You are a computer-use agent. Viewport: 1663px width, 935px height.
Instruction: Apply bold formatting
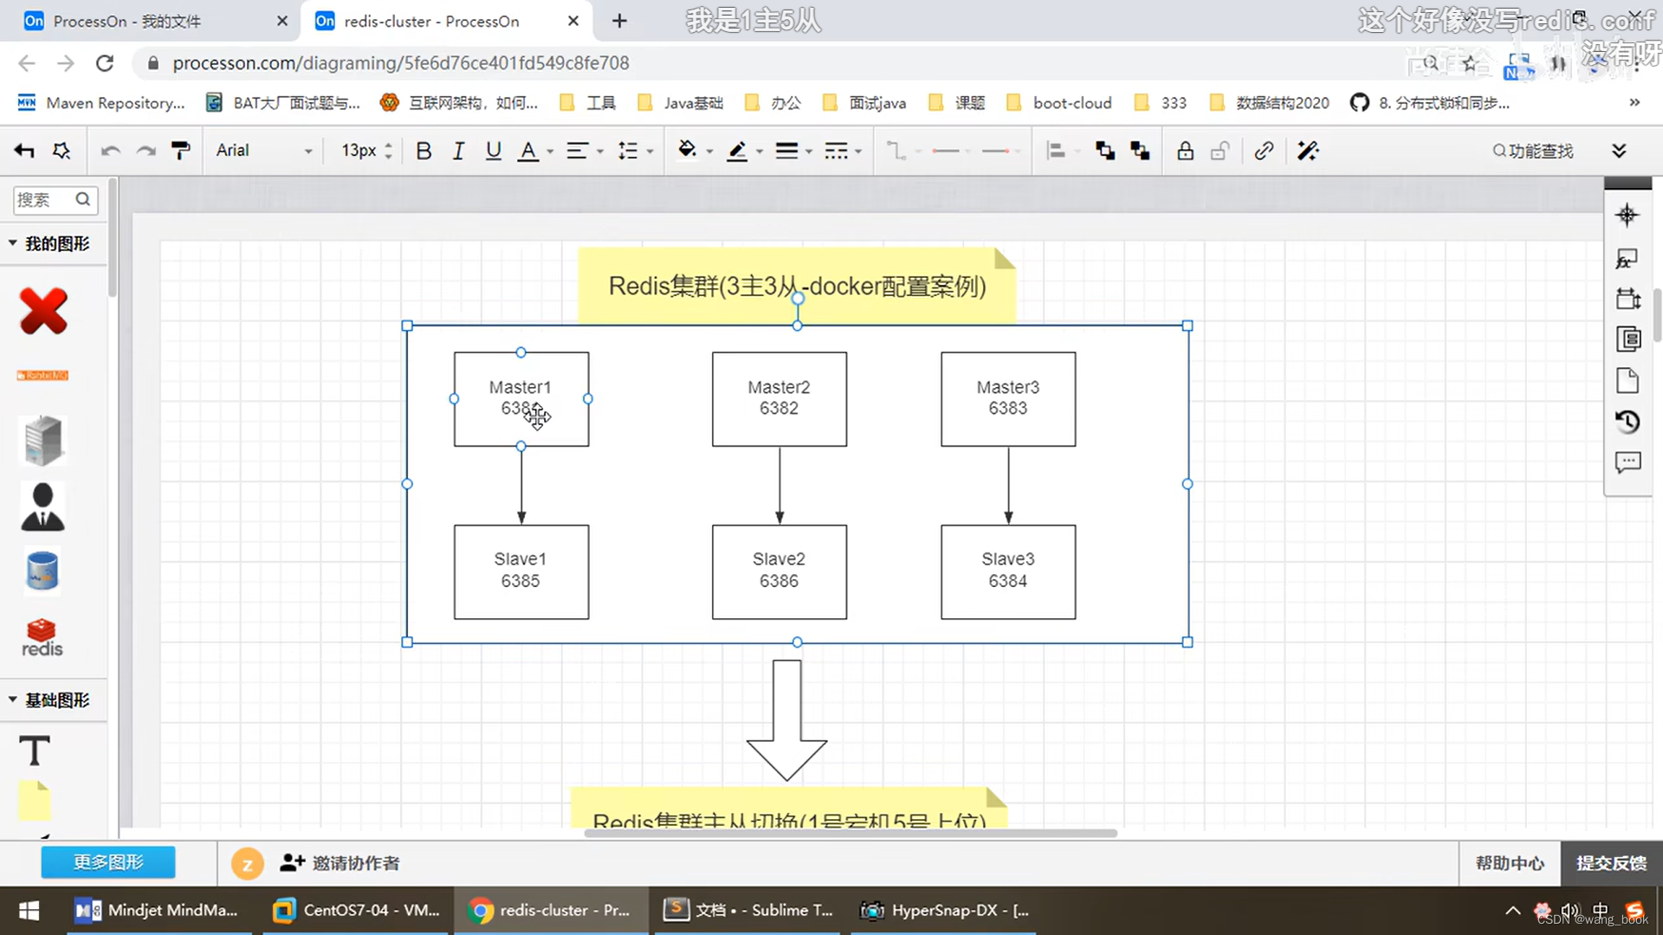pos(424,151)
